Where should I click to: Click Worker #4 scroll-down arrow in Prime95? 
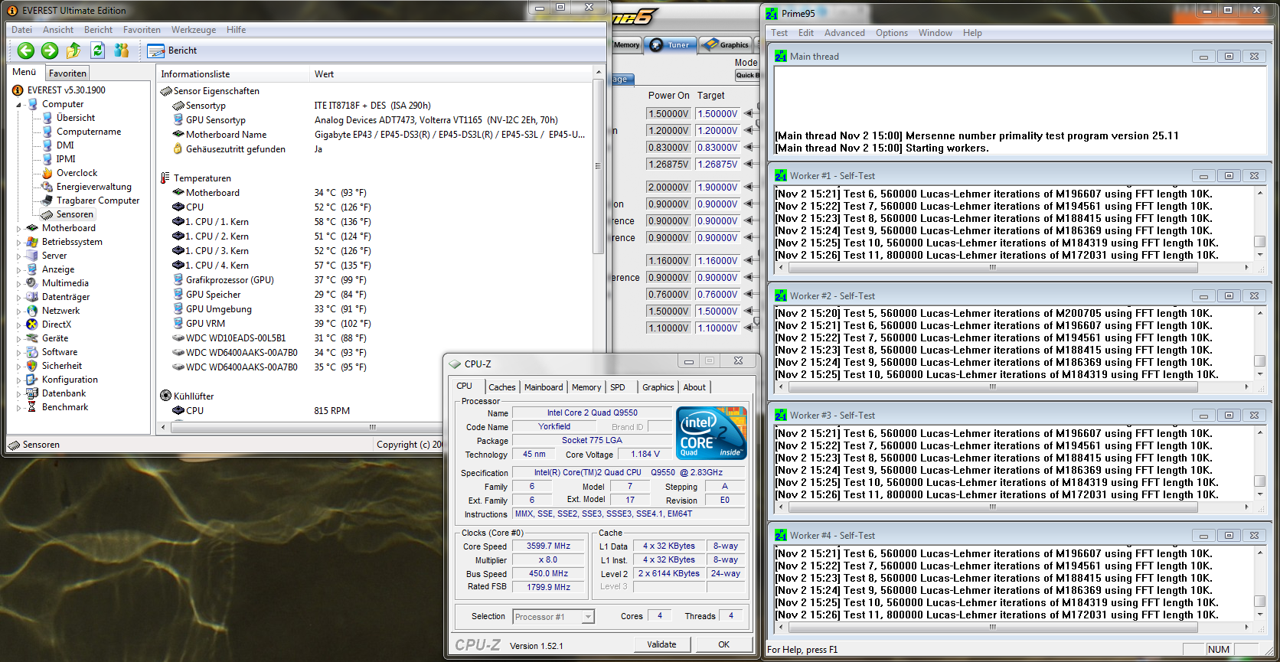(x=1259, y=615)
